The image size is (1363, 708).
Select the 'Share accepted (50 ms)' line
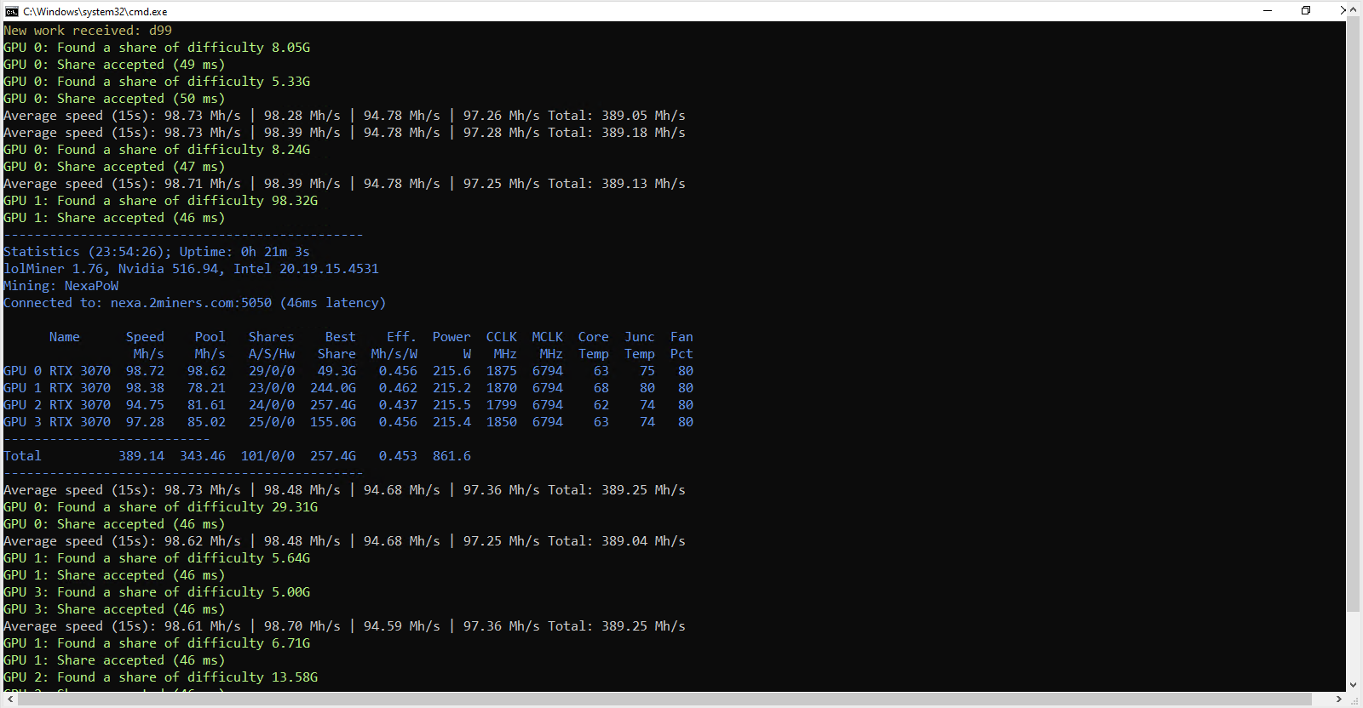pyautogui.click(x=114, y=99)
